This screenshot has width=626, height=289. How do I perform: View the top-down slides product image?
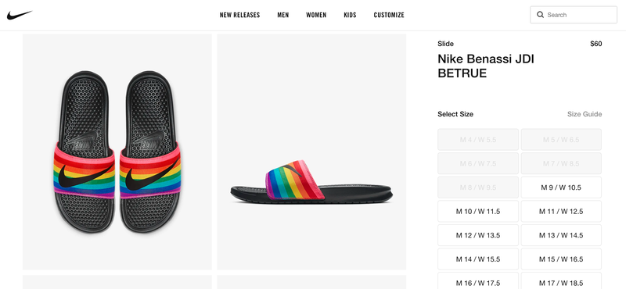pos(117,152)
